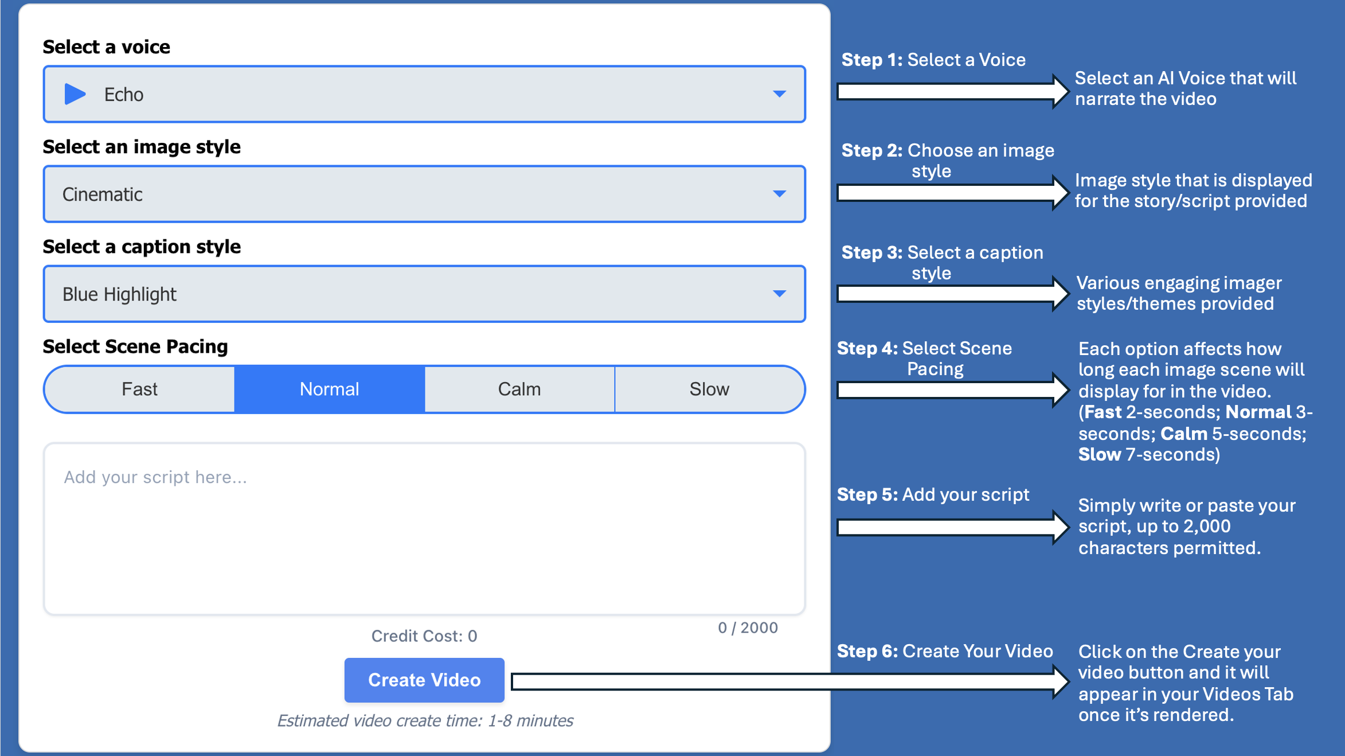Viewport: 1345px width, 756px height.
Task: Switch pacing to Slow
Action: [710, 389]
